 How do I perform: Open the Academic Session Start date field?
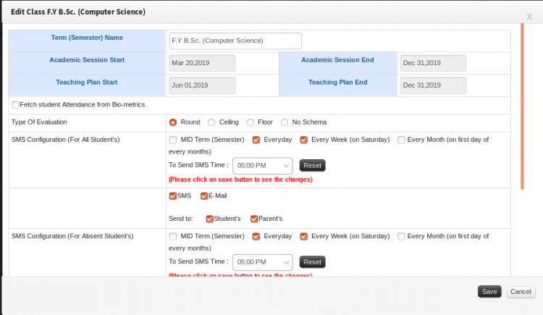202,63
